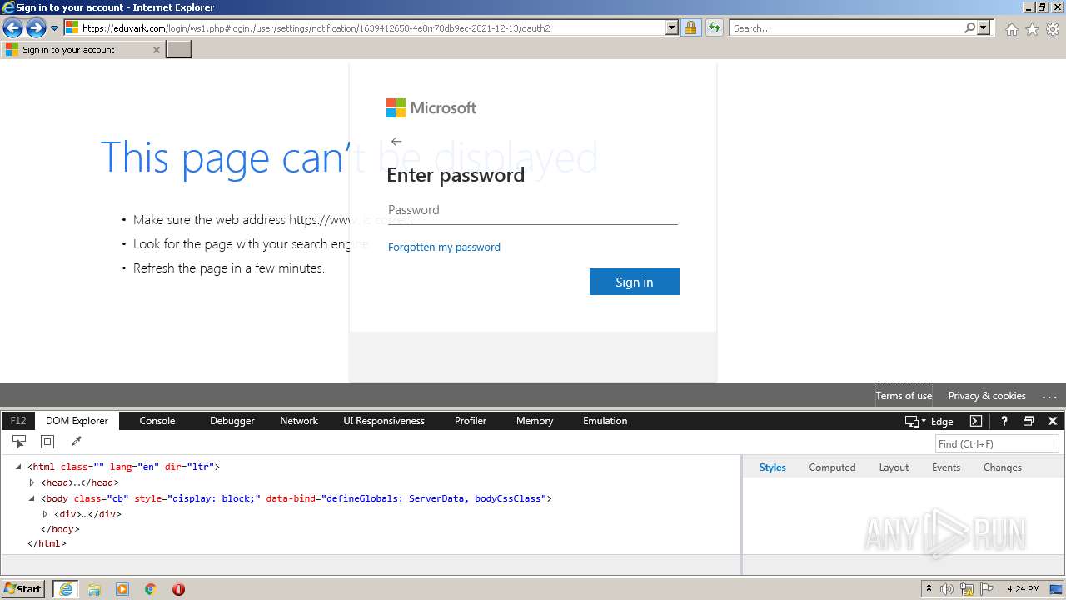Open the Home page icon
This screenshot has width=1066, height=600.
point(1011,29)
